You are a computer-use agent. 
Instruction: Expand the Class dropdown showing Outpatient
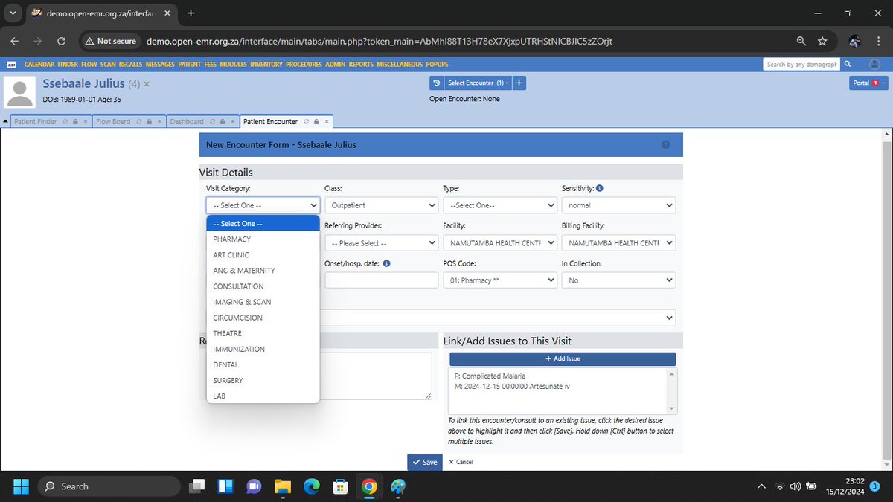click(382, 205)
